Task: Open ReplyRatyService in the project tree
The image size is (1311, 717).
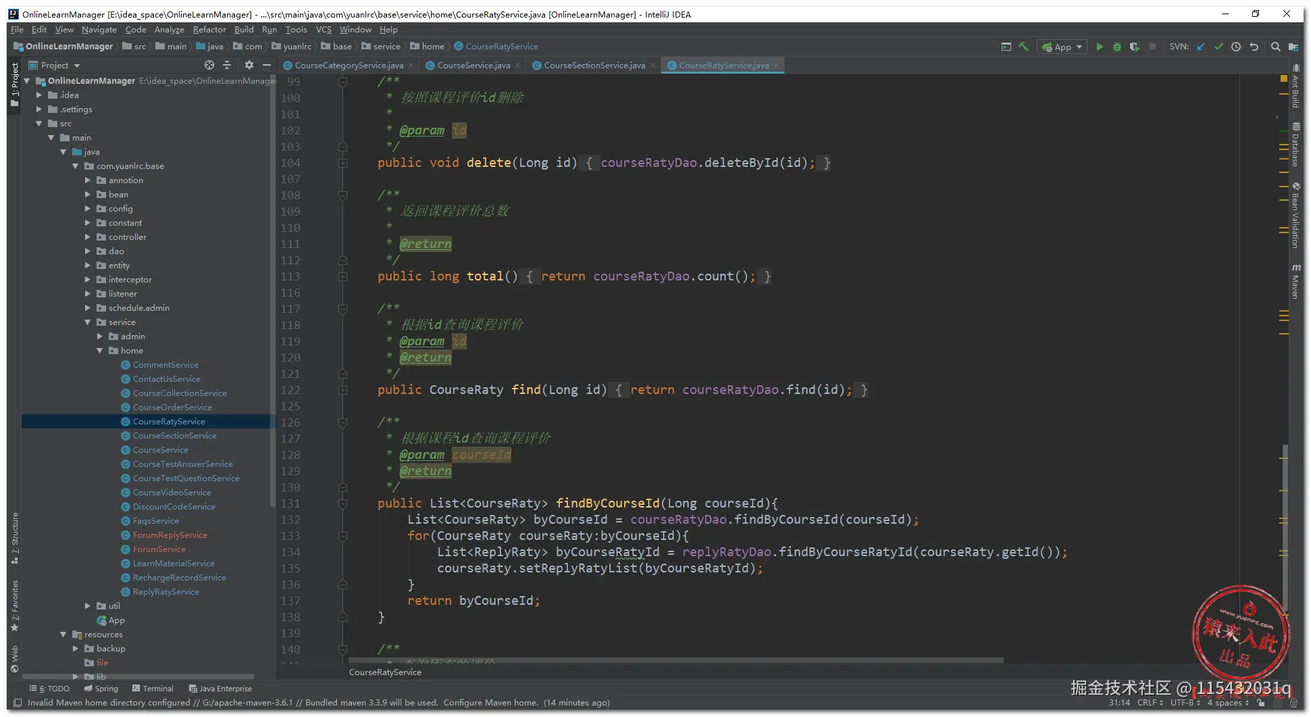Action: click(165, 592)
